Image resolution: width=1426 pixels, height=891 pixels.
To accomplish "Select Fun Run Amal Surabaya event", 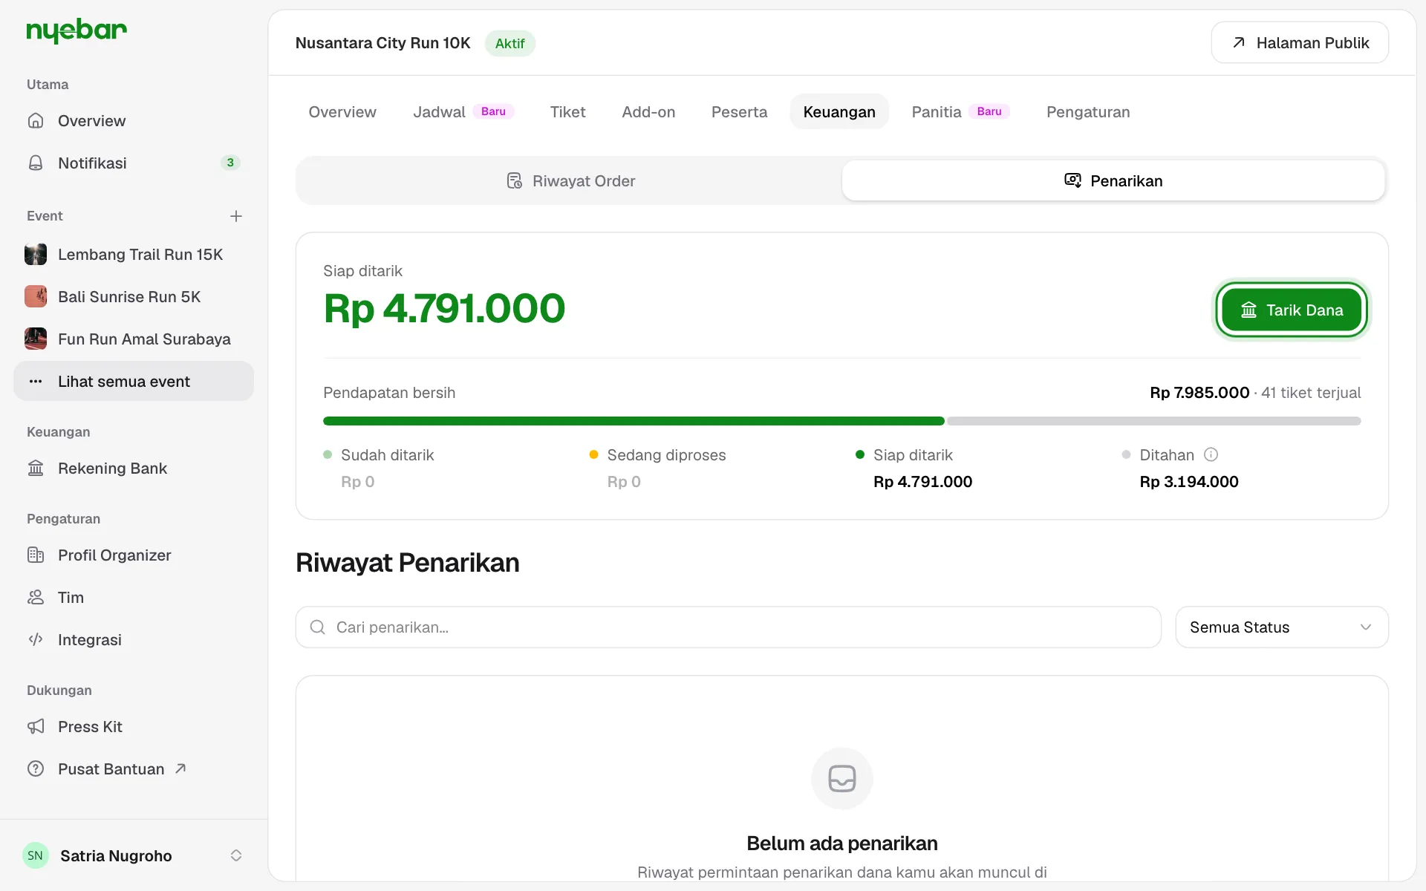I will point(134,339).
